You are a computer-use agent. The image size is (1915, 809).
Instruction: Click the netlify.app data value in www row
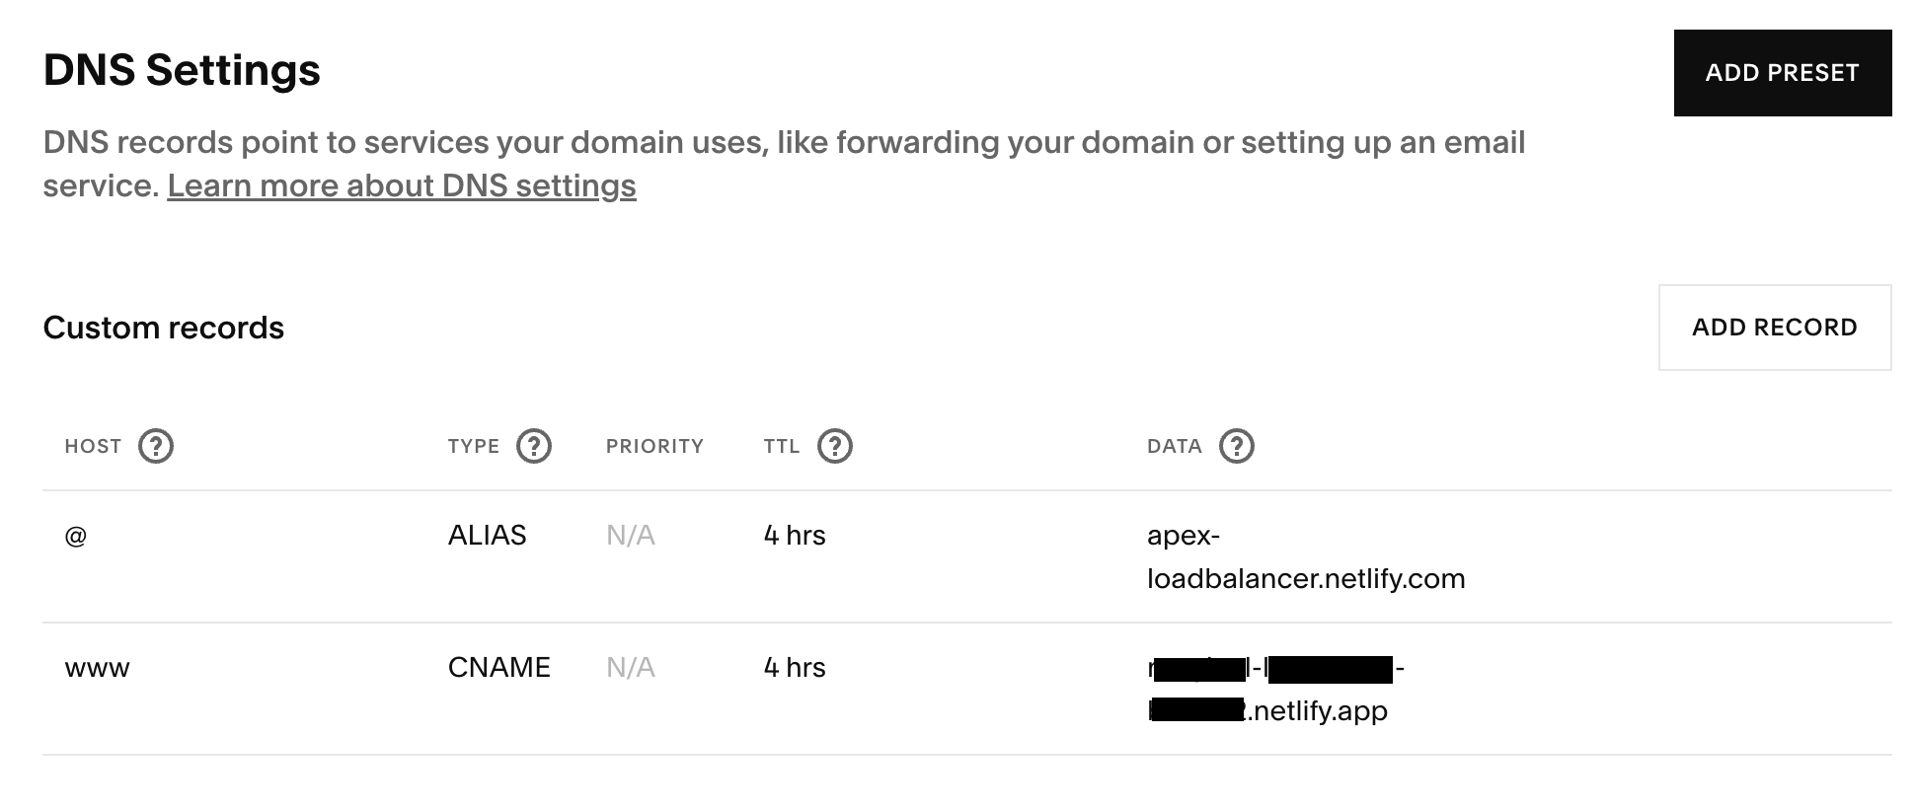pyautogui.click(x=1317, y=710)
